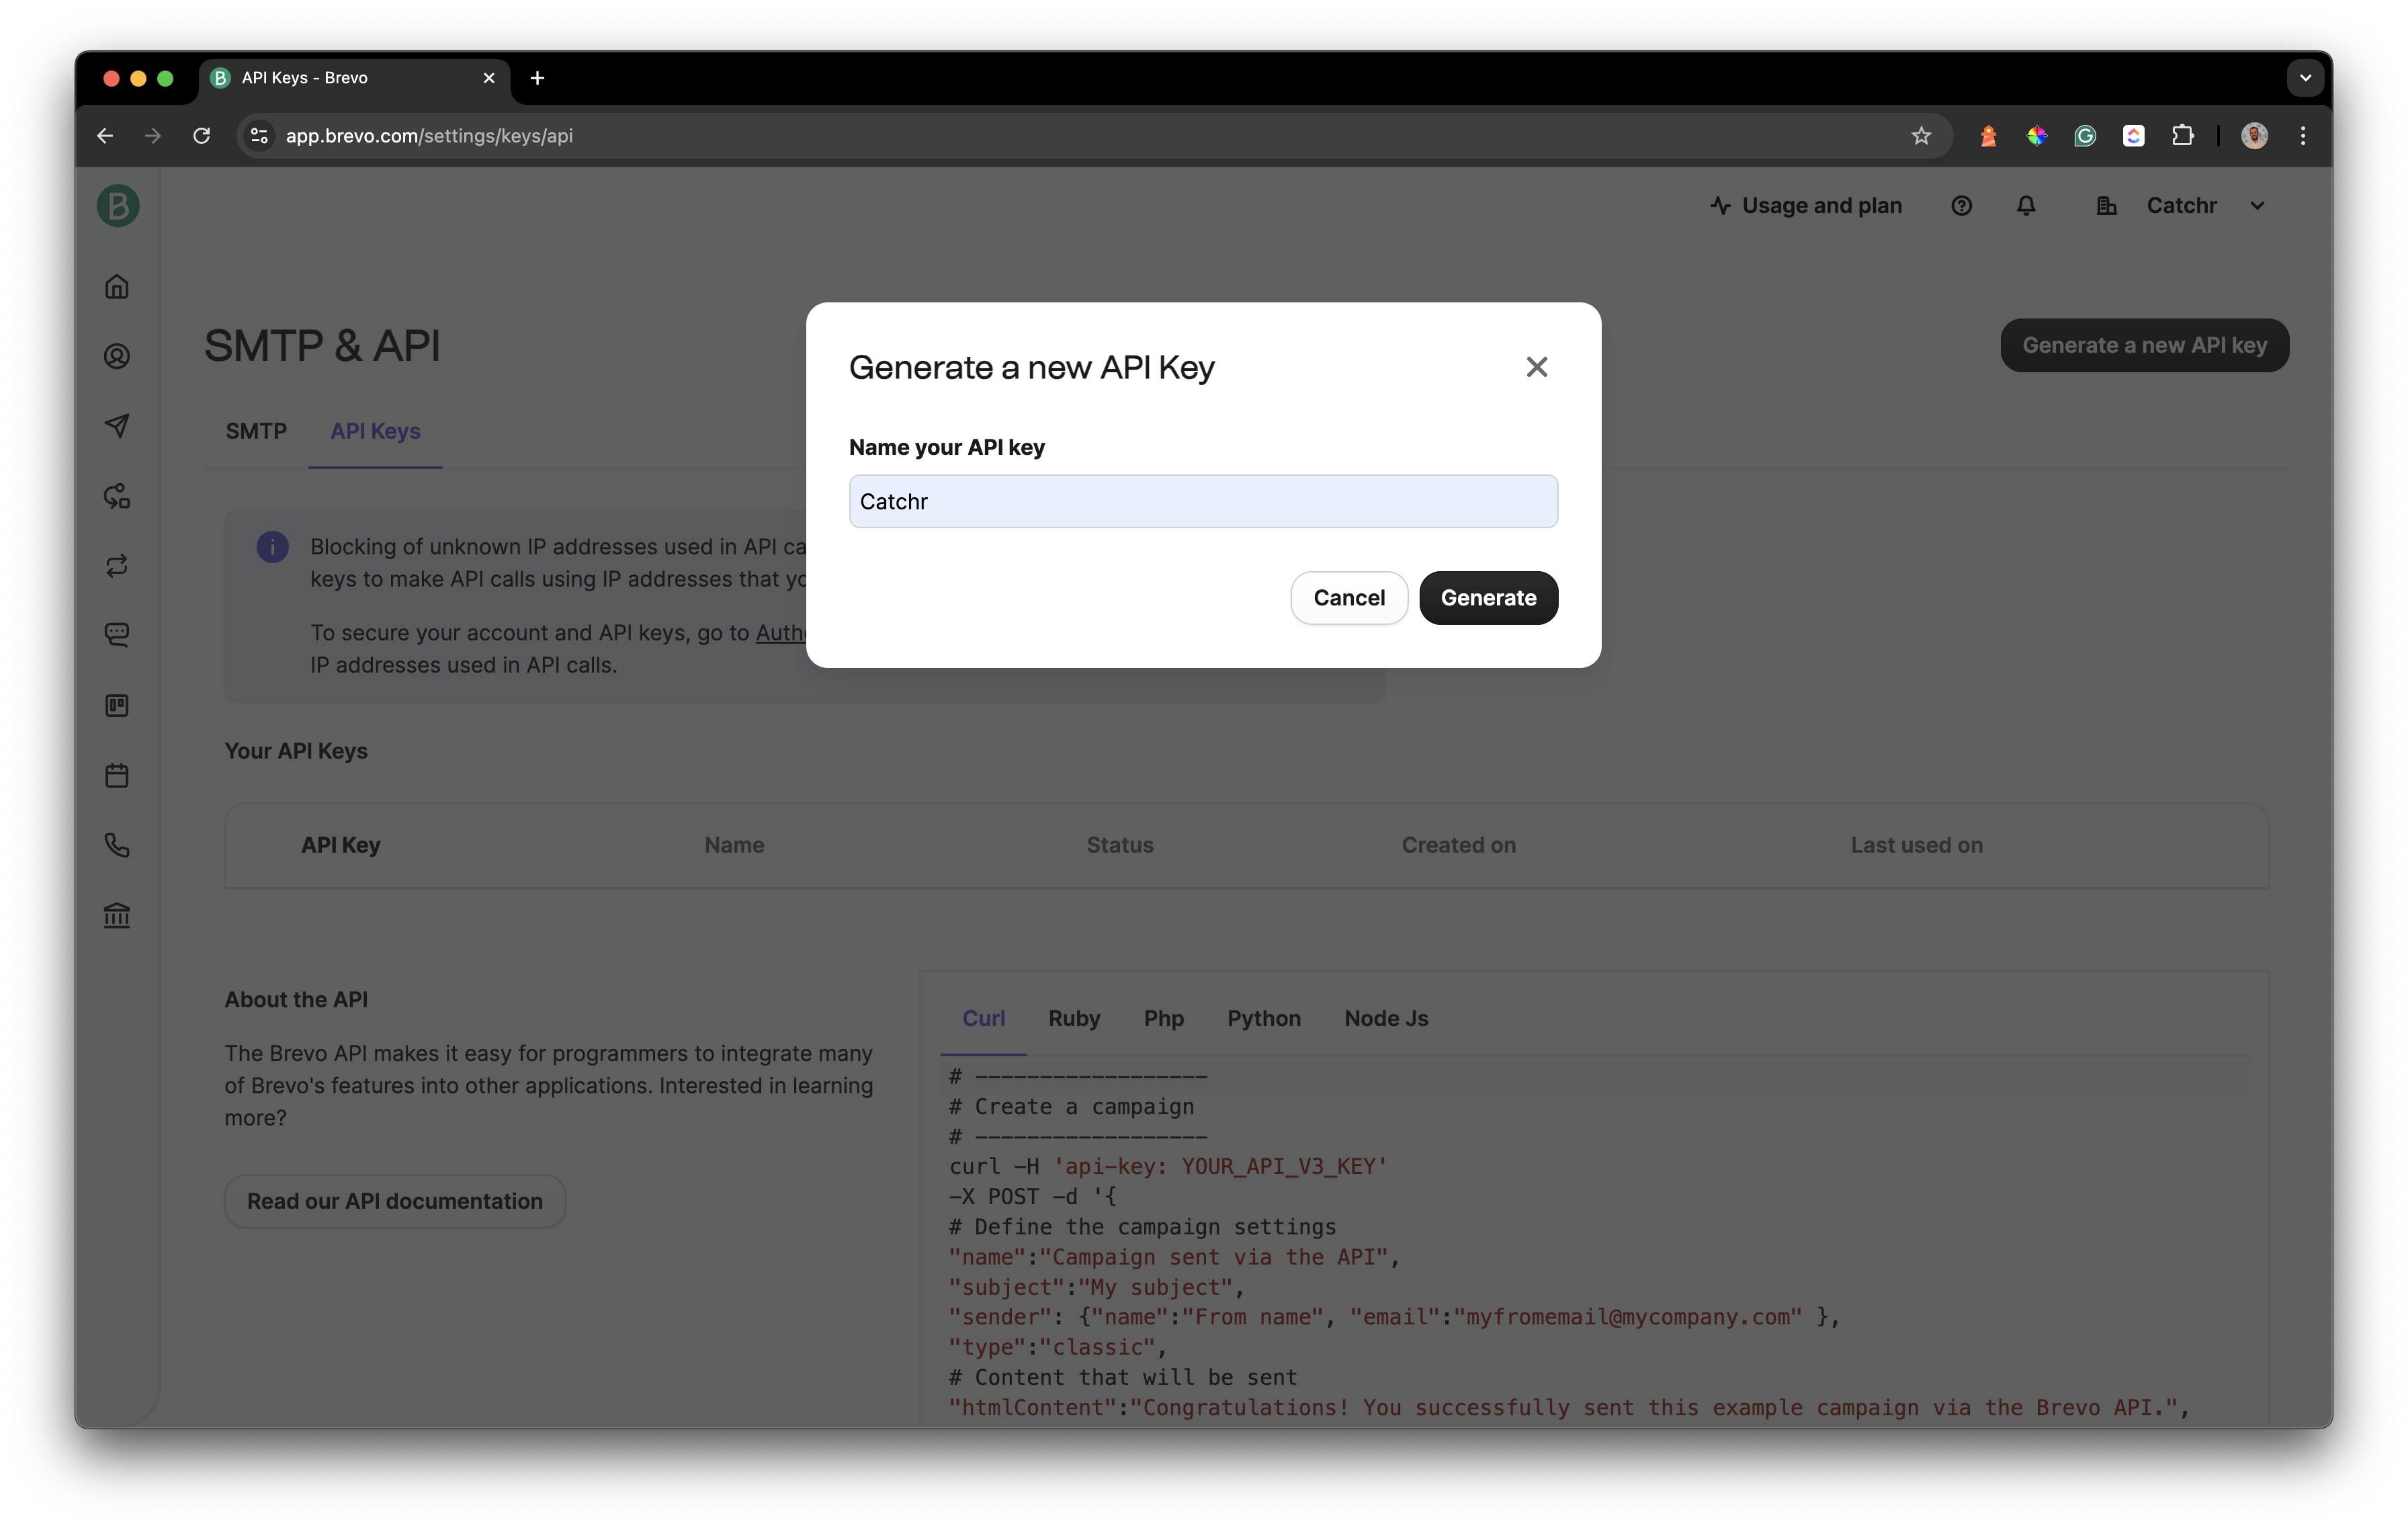Click the '# Create a campaign' code line
This screenshot has width=2408, height=1528.
click(1071, 1106)
